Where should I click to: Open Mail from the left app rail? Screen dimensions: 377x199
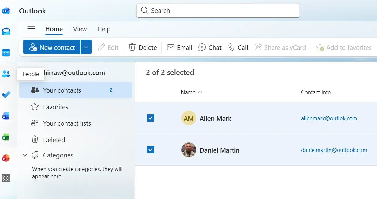click(6, 31)
